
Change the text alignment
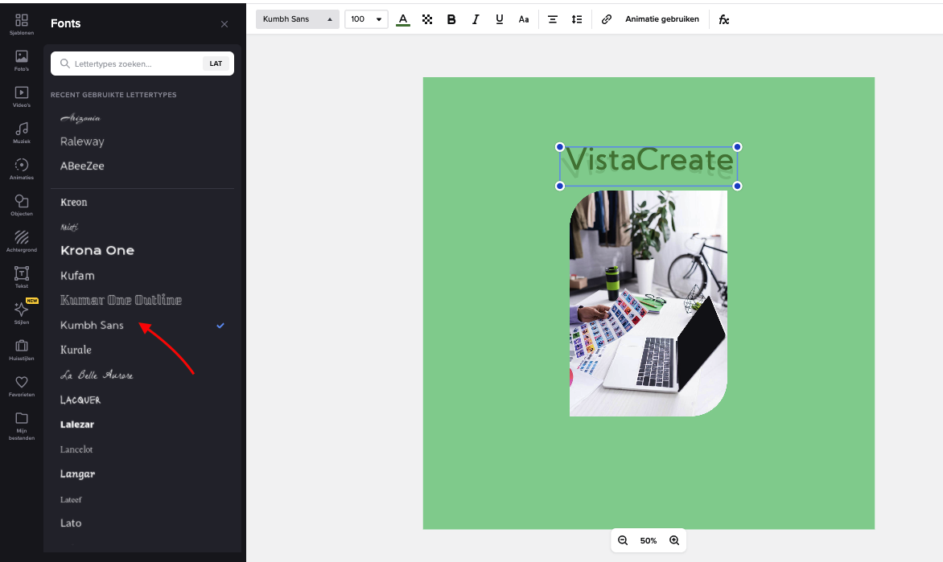552,19
